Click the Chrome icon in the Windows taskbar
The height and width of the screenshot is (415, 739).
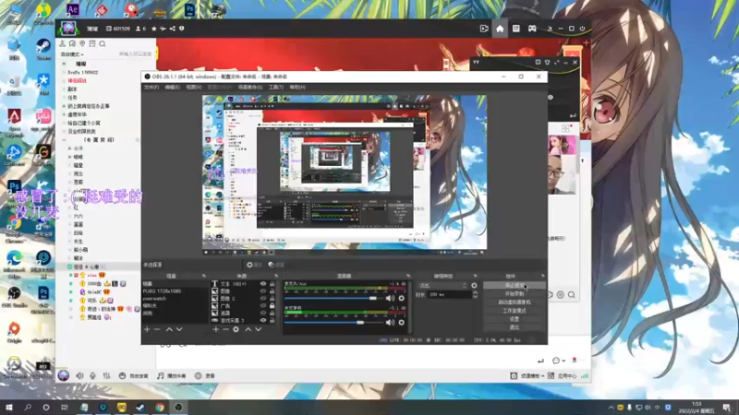[x=160, y=408]
